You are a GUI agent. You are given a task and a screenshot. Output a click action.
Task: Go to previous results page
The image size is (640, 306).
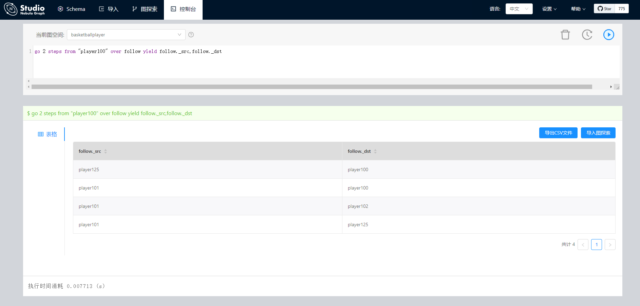583,245
